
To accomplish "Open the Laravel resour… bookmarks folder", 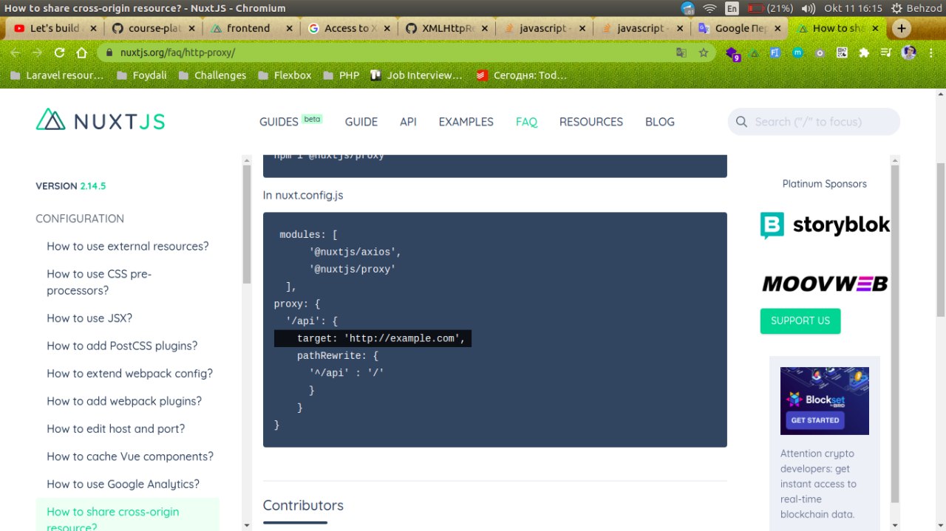I will click(x=57, y=75).
